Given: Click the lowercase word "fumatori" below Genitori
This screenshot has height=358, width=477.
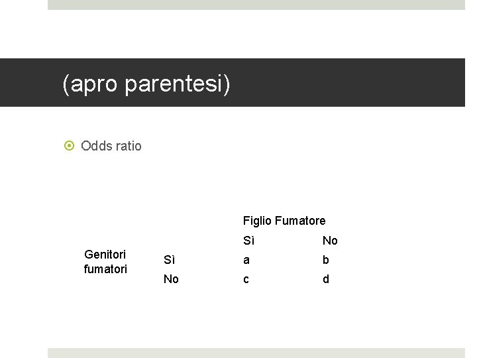Looking at the screenshot, I should click(x=105, y=269).
